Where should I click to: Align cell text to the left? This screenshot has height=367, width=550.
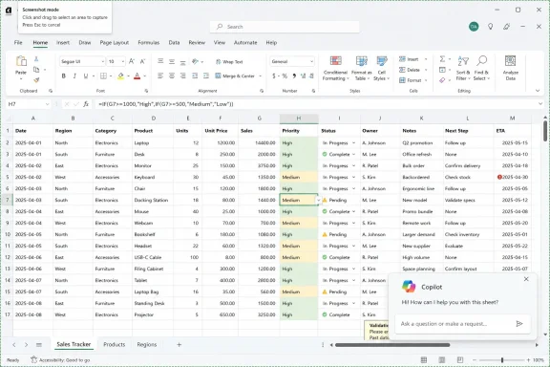pyautogui.click(x=160, y=76)
